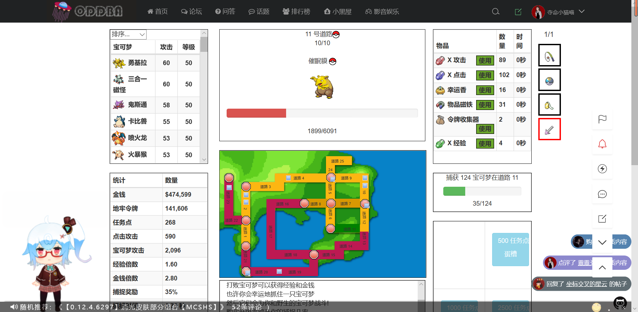The image size is (638, 312).
Task: Travel to 道路 9 on map
Action: tap(346, 178)
